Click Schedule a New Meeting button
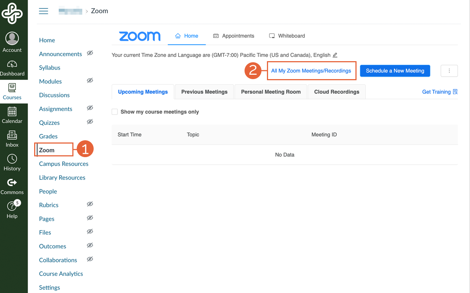Viewport: 470px width, 293px height. pyautogui.click(x=395, y=71)
